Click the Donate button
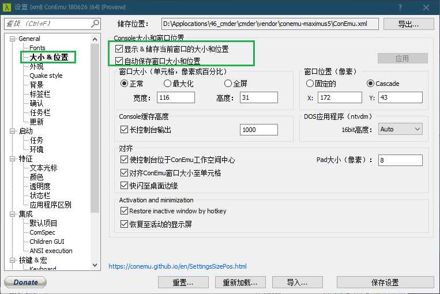 point(25,282)
